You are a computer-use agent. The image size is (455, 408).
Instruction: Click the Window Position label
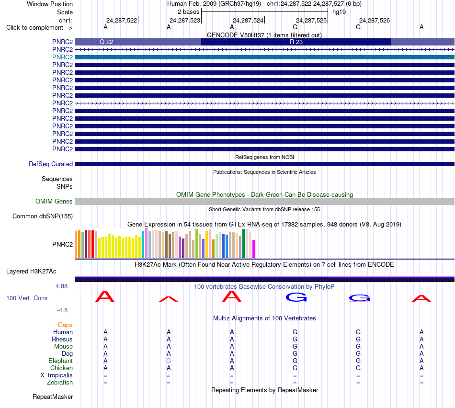pyautogui.click(x=50, y=4)
